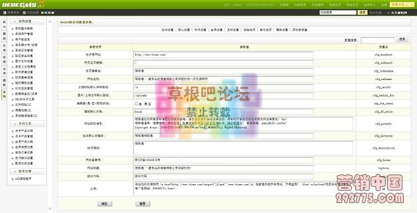The height and width of the screenshot is (213, 417).
Task: Click the 隐藏菜单 hide-menu icon
Action: pyautogui.click(x=4, y=12)
